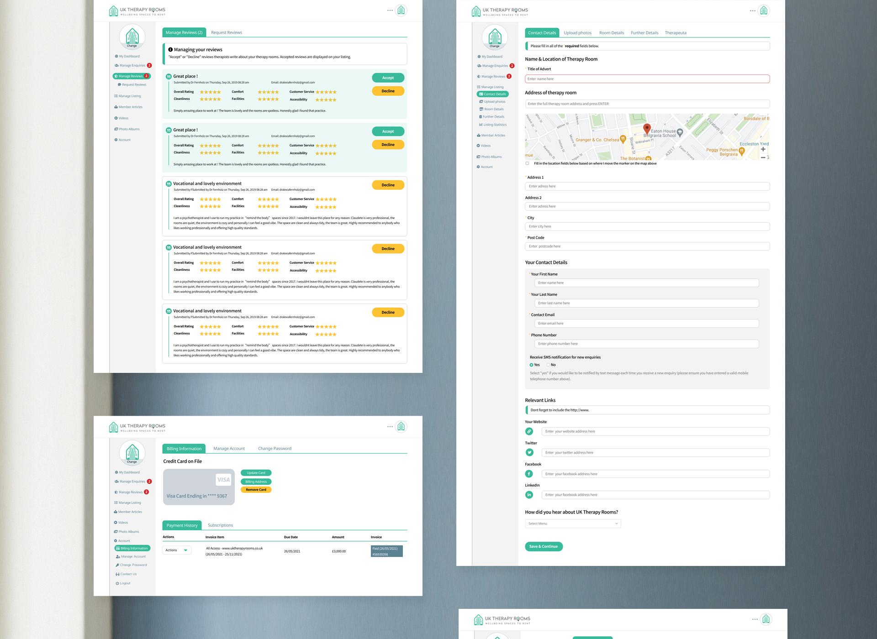Viewport: 877px width, 639px height.
Task: Select No for SMS notifications
Action: click(548, 365)
